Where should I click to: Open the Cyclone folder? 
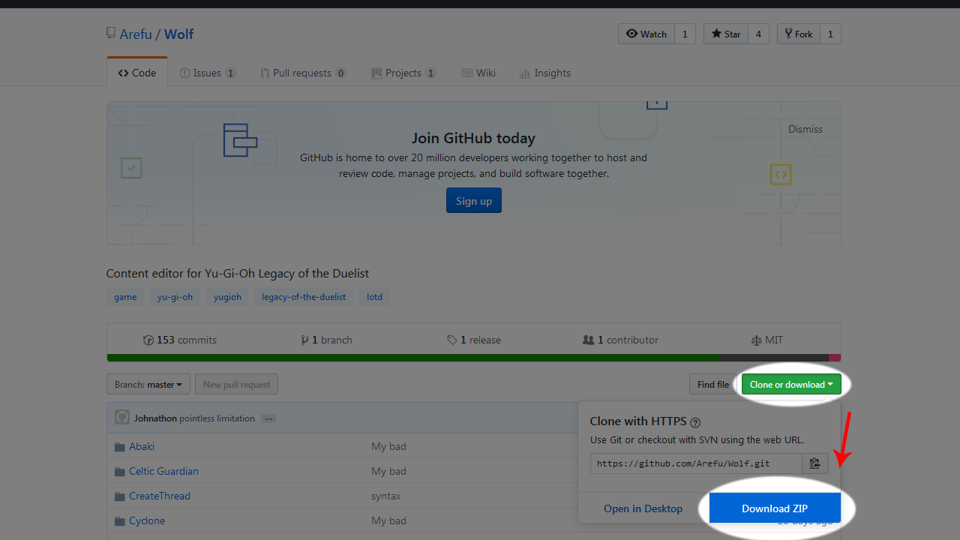(x=147, y=520)
